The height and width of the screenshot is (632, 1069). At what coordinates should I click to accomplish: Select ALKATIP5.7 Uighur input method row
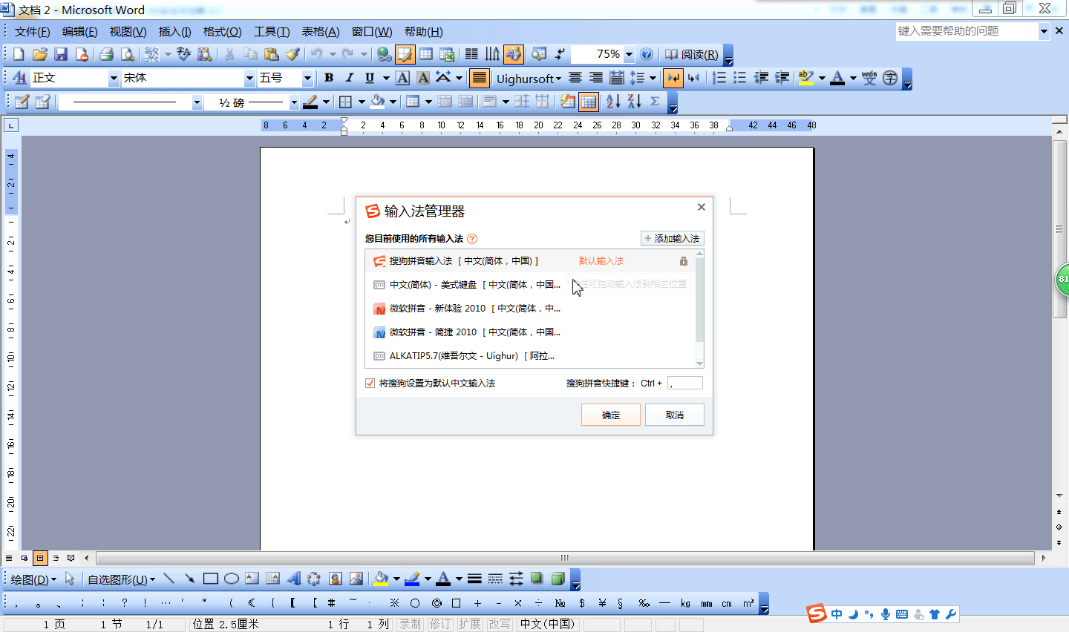tap(530, 356)
